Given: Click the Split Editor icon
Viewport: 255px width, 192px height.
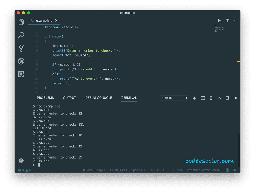Looking at the screenshot, I should click(227, 20).
